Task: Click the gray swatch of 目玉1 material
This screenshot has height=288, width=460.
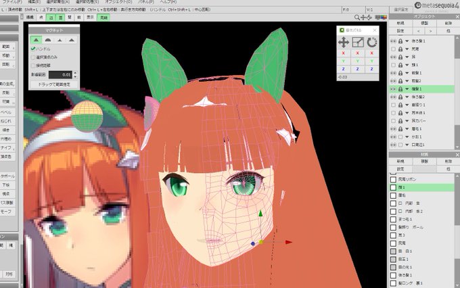Action: (393, 259)
